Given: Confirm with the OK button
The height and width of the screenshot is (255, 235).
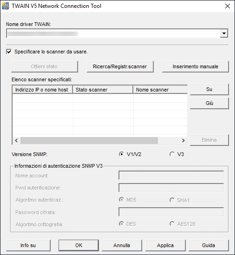Looking at the screenshot, I should pos(78,245).
